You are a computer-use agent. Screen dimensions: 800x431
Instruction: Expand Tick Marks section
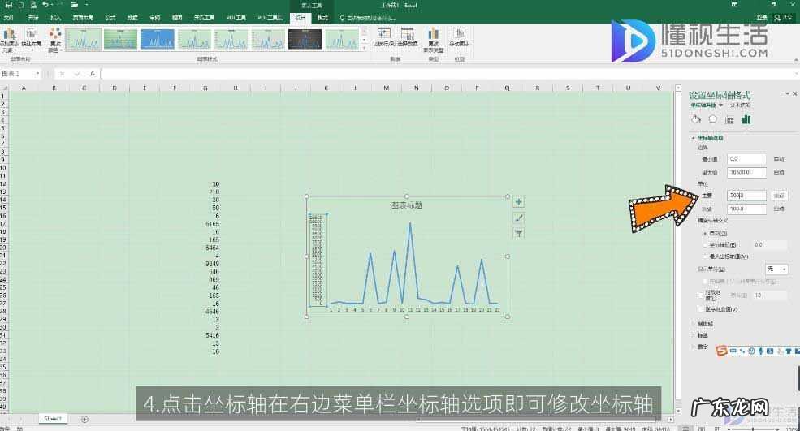point(705,324)
